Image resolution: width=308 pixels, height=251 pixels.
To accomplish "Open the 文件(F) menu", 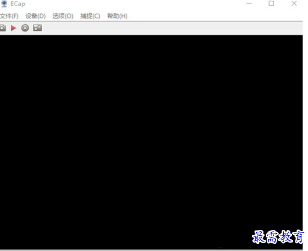I will (x=9, y=16).
